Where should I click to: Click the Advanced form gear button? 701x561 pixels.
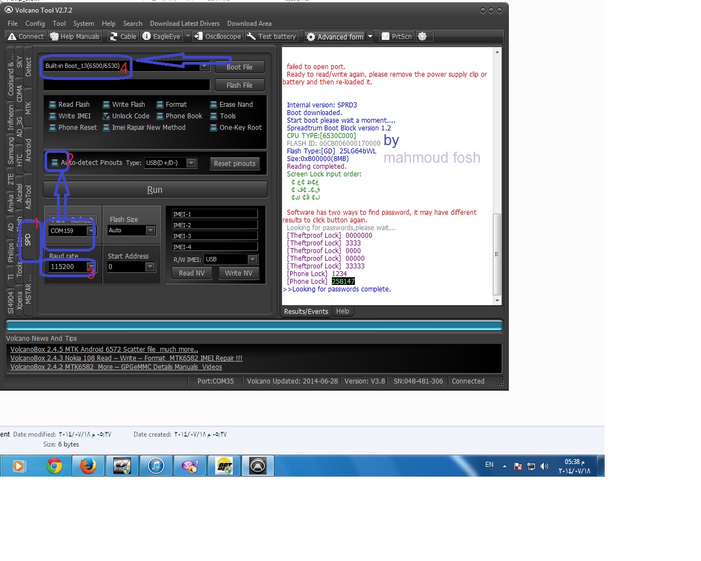tap(335, 37)
